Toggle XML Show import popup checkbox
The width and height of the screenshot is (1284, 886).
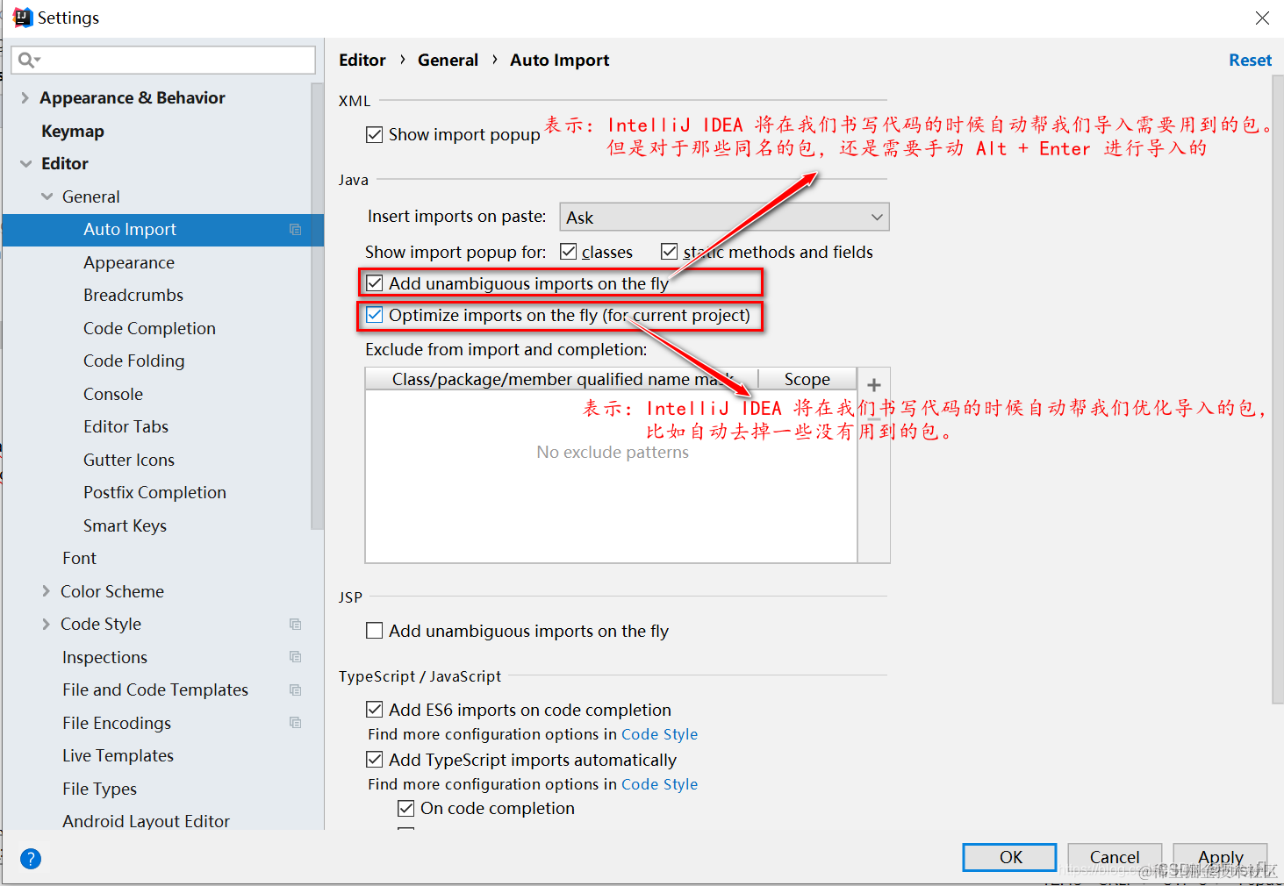(375, 134)
